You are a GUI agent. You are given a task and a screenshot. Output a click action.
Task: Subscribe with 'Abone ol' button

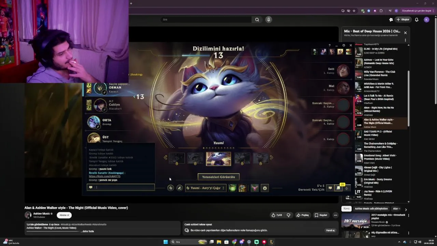[64, 215]
